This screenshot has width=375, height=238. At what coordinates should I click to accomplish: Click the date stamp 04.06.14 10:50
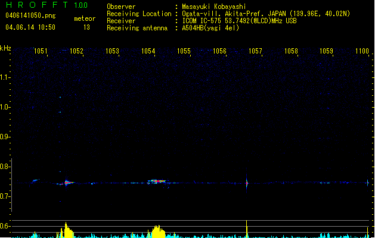[x=30, y=27]
